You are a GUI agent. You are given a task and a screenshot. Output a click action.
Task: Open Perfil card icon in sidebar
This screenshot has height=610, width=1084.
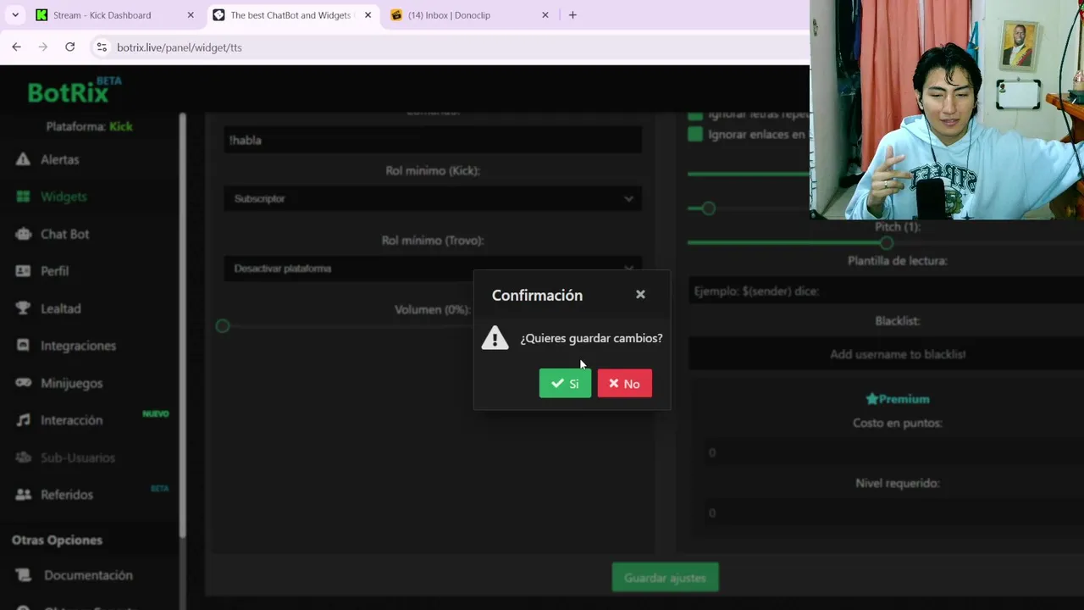(x=24, y=271)
